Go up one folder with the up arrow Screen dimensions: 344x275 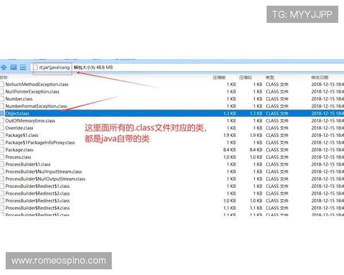click(x=4, y=68)
